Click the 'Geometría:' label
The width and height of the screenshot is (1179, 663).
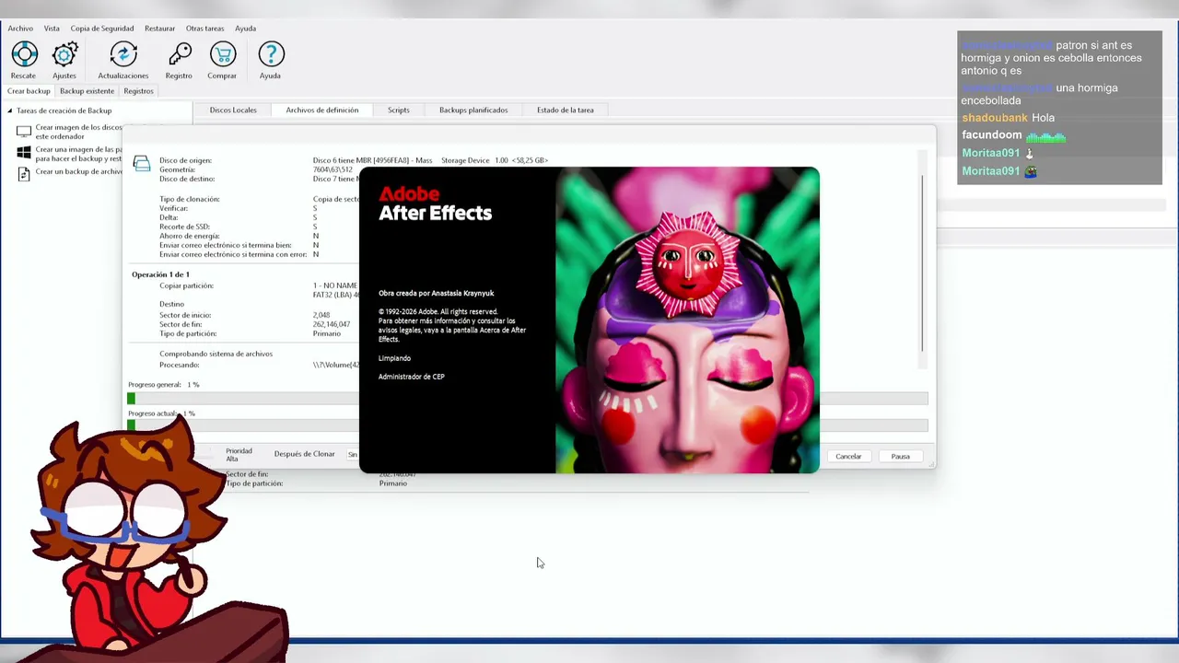point(177,169)
